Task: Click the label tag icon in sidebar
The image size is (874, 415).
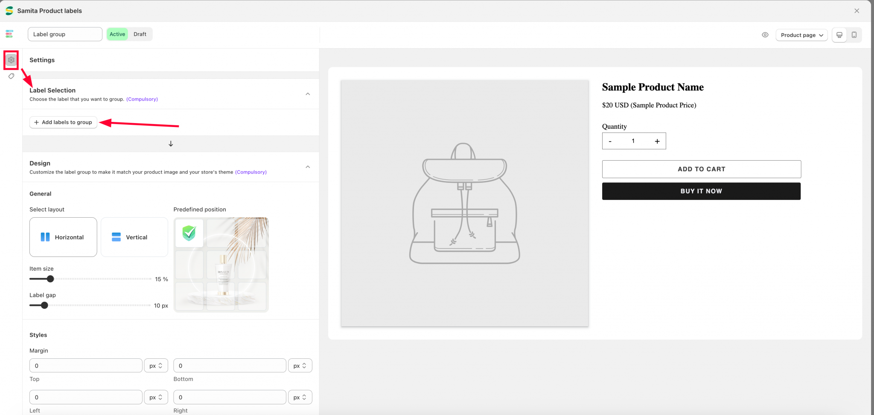Action: [11, 76]
